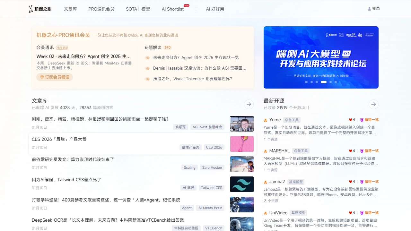Click the Tailwind CSS tag chip
This screenshot has width=411, height=231.
tap(211, 188)
